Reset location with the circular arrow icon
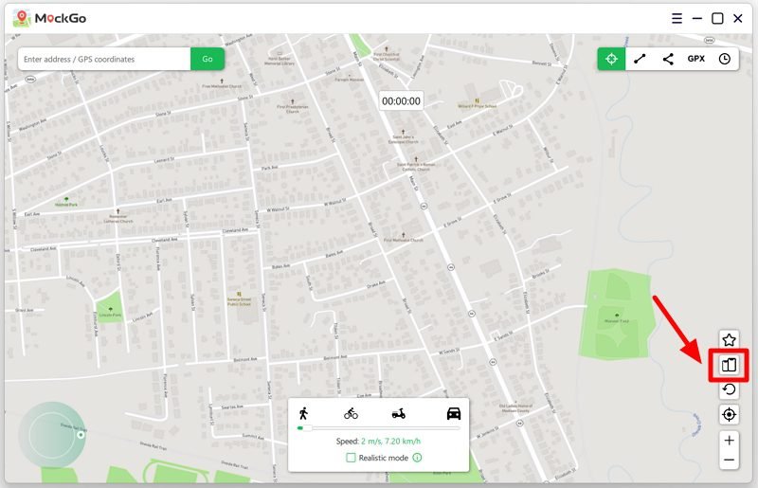The image size is (758, 488). tap(729, 389)
